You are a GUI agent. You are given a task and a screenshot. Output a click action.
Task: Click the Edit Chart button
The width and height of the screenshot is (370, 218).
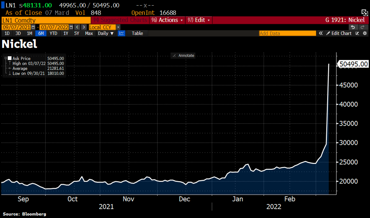point(339,33)
